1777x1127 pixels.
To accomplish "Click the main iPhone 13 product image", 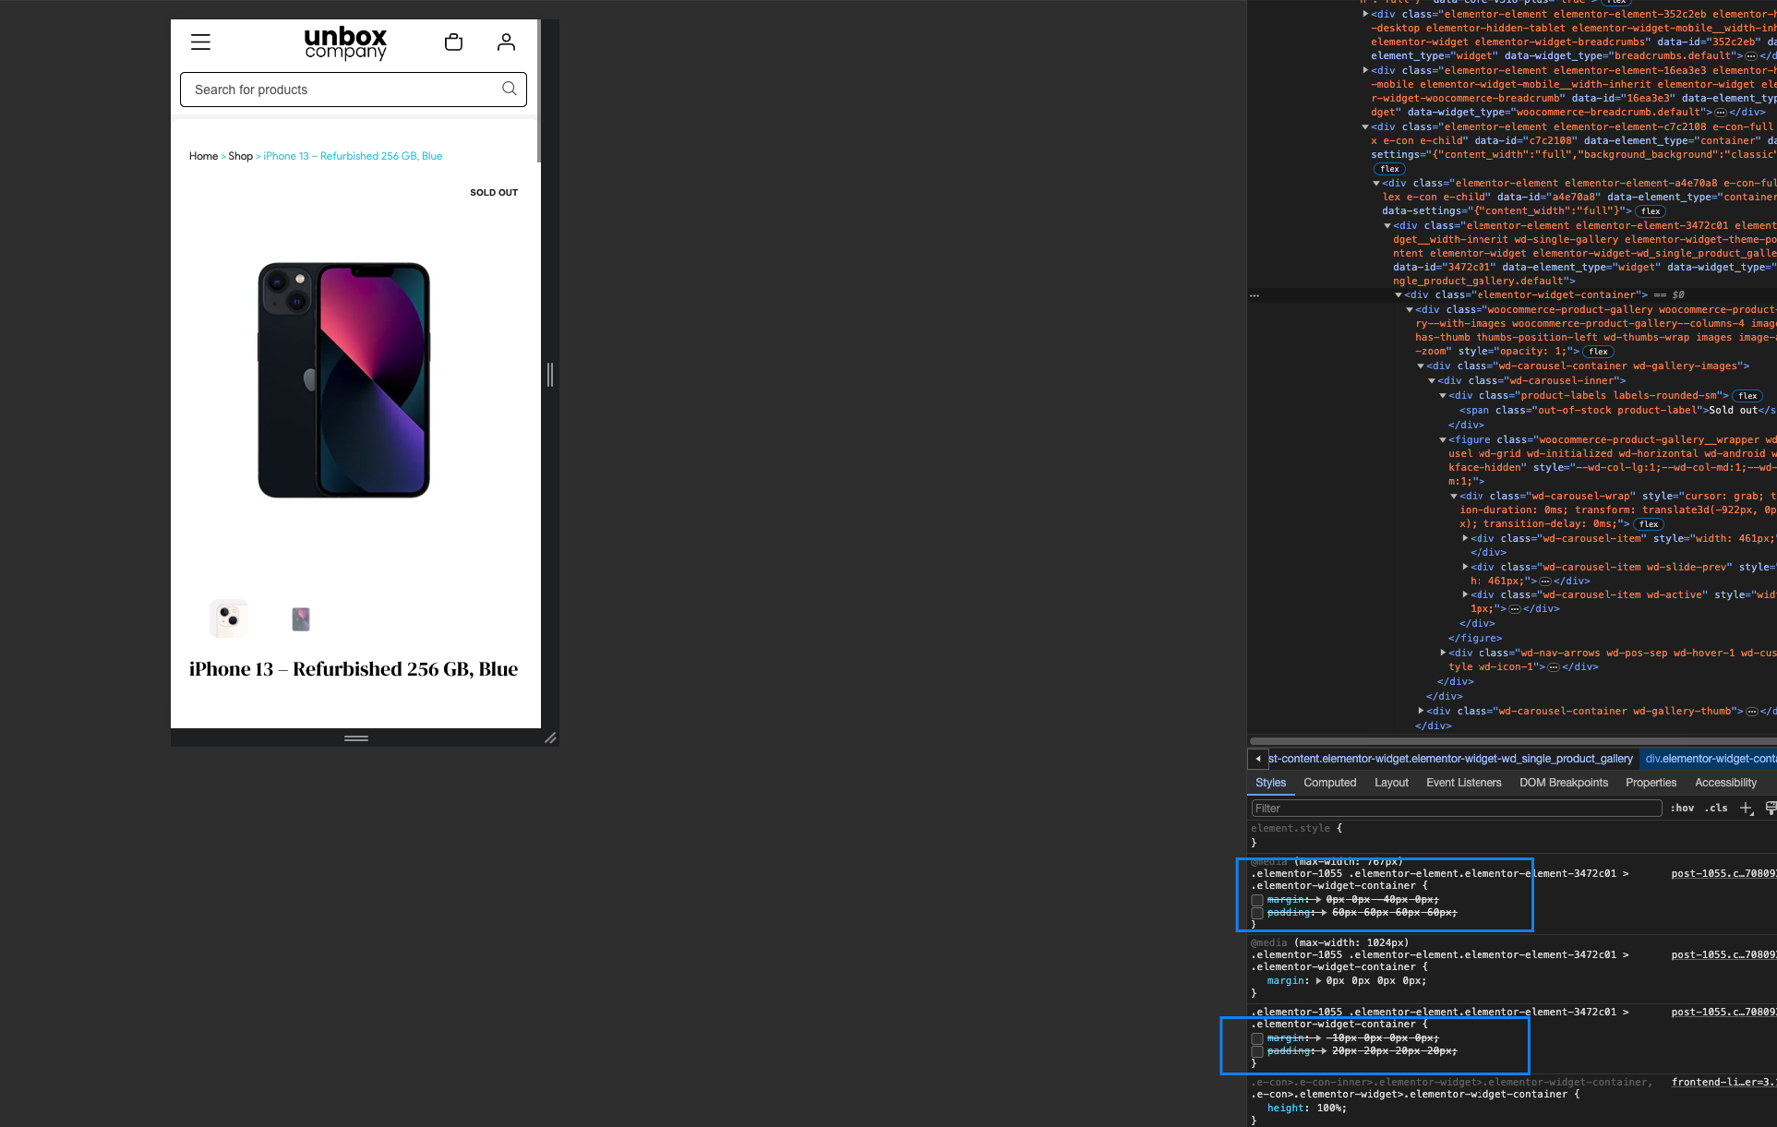I will [344, 380].
